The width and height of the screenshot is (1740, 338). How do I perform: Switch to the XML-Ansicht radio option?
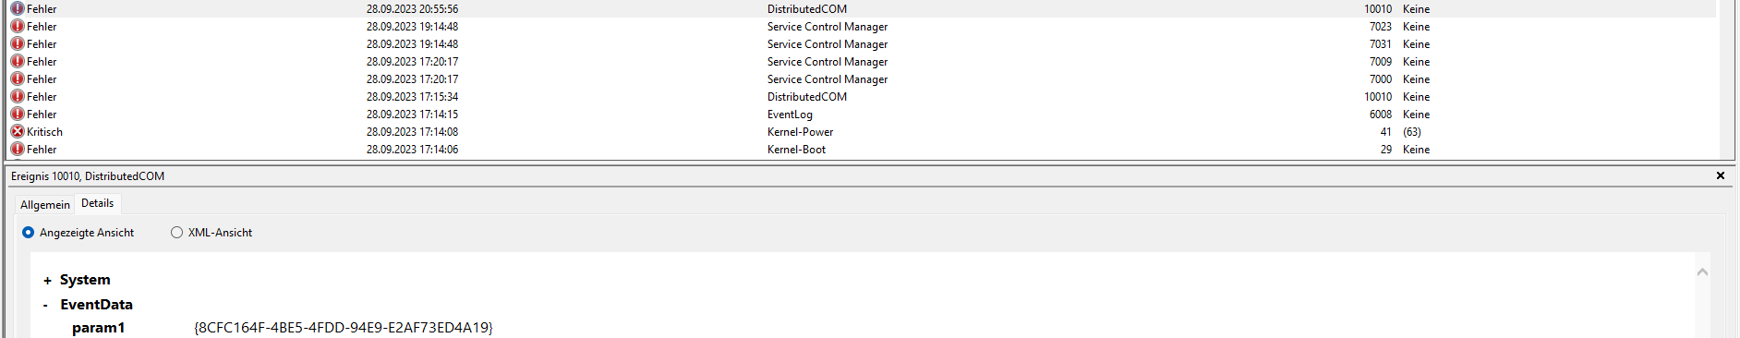point(176,233)
